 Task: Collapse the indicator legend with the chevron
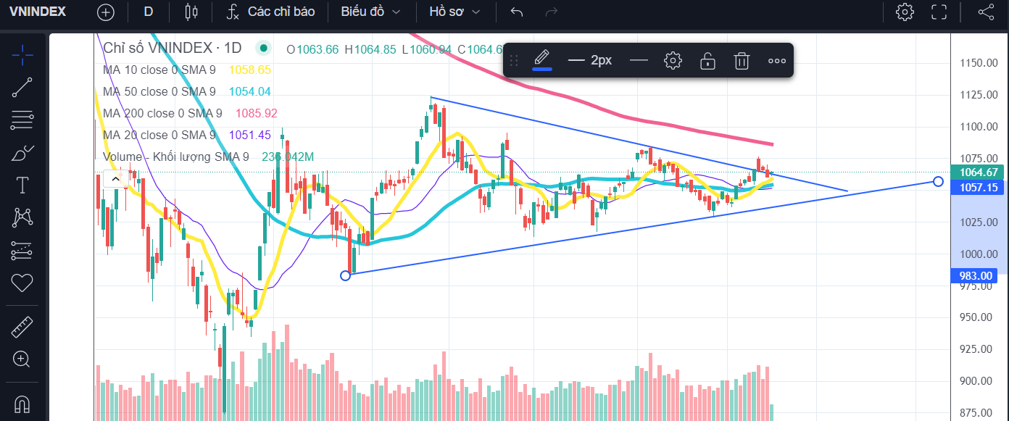tap(115, 178)
